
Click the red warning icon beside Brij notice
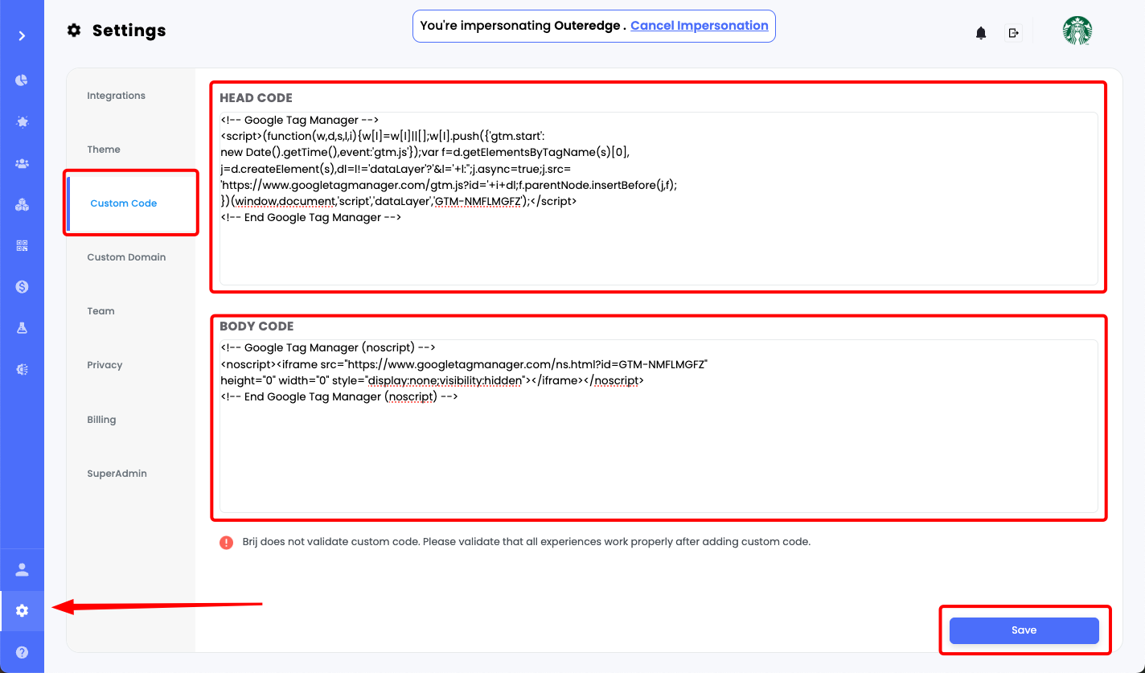click(x=227, y=542)
